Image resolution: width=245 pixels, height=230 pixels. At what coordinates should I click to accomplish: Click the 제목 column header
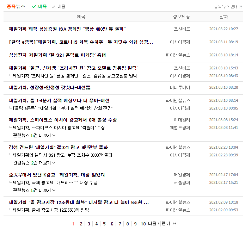click(x=81, y=17)
